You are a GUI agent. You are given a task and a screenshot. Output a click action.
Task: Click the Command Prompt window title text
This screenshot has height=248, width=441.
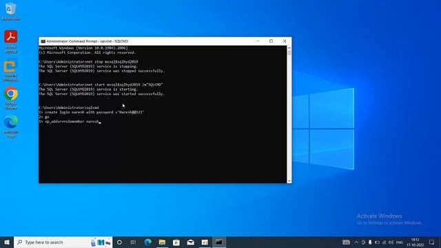click(88, 41)
